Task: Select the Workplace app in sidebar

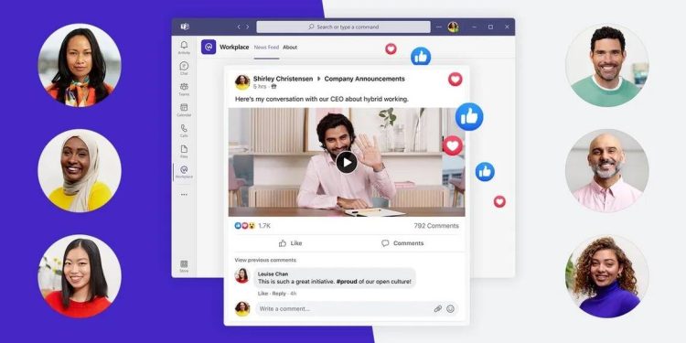Action: pos(184,172)
